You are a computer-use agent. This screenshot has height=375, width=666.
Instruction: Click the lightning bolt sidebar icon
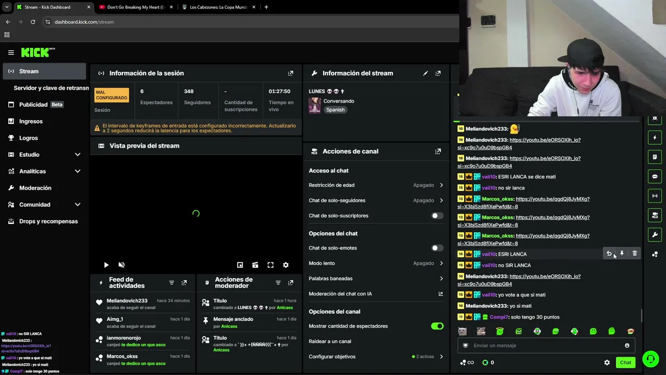click(655, 138)
